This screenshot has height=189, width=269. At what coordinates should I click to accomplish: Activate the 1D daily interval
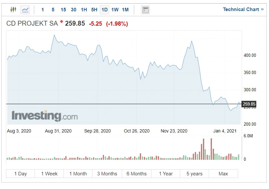coord(105,9)
